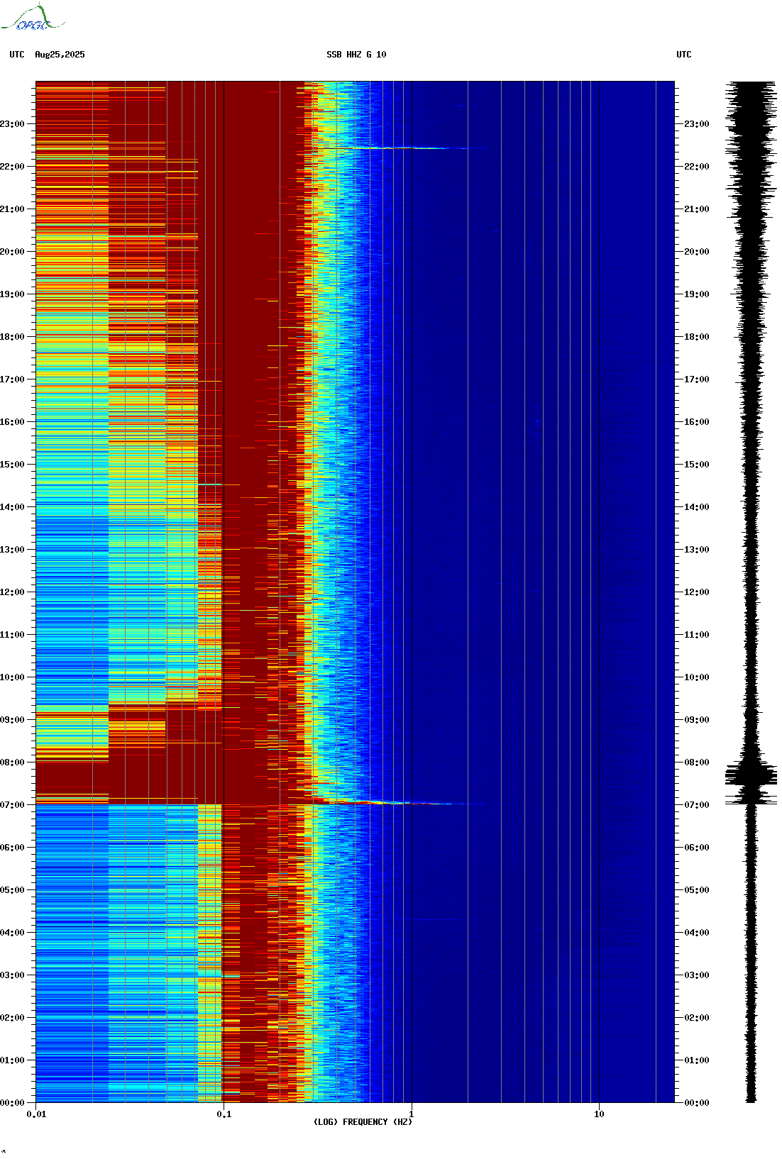Click the left axis 14:00 time label
The image size is (782, 1159).
12,507
